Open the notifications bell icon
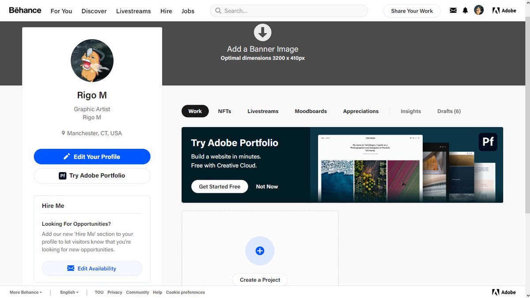530x298 pixels. point(465,11)
